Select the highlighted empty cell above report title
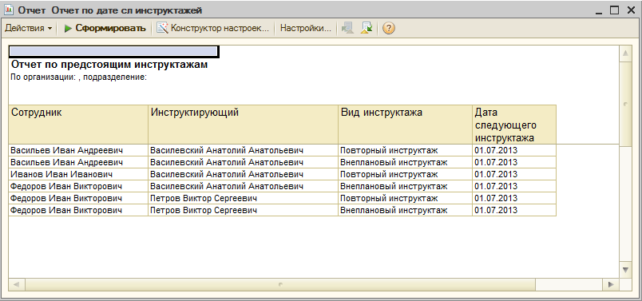 pyautogui.click(x=113, y=51)
